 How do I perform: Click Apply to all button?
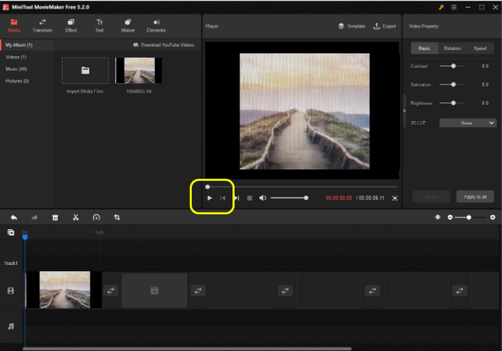(475, 197)
